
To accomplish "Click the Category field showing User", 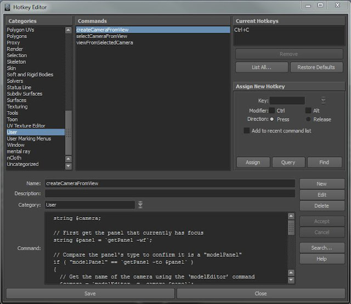I will (x=90, y=205).
